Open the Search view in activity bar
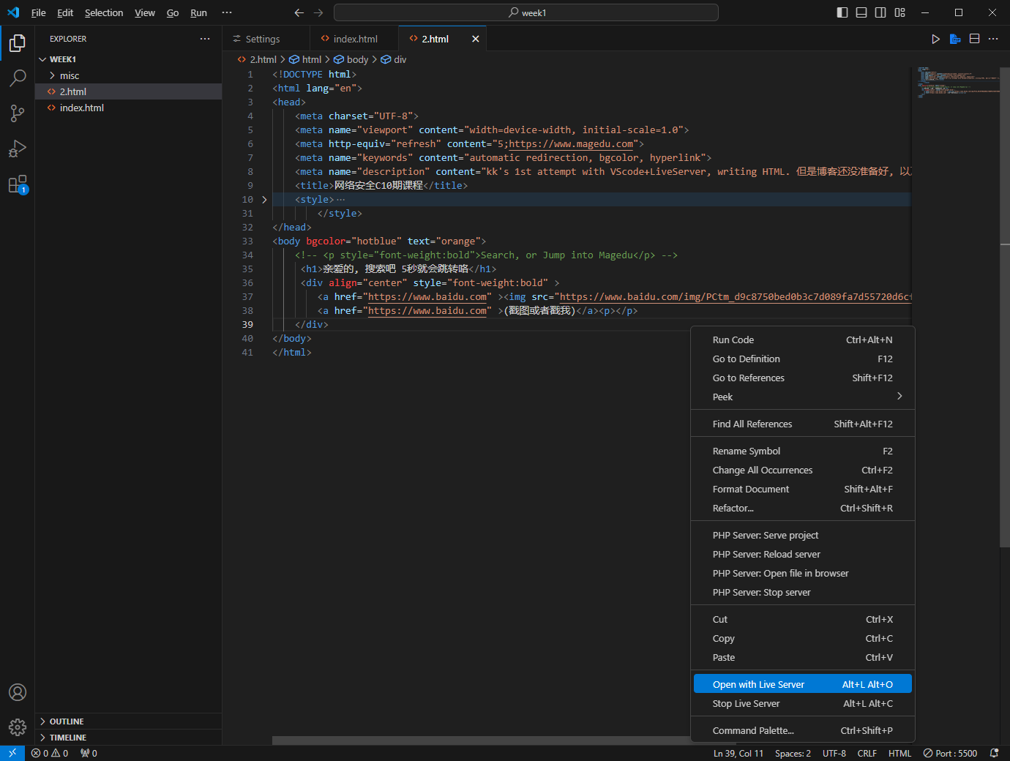 (18, 78)
